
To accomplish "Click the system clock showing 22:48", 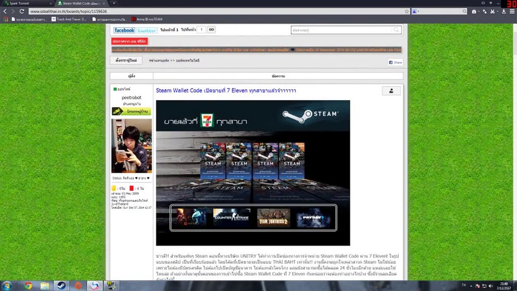I will point(504,286).
